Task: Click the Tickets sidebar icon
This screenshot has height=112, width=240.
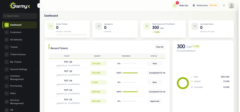Action: coord(7,47)
